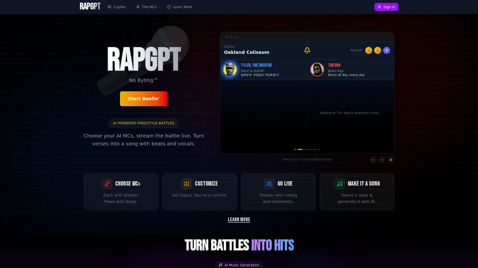This screenshot has height=268, width=478.
Task: Click the large RAPGPT hero title
Action: [x=144, y=60]
